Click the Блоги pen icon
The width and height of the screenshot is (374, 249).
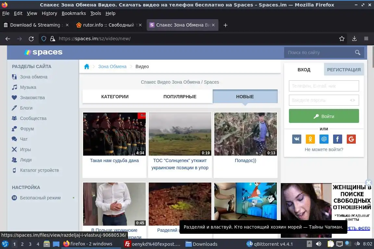(x=14, y=108)
